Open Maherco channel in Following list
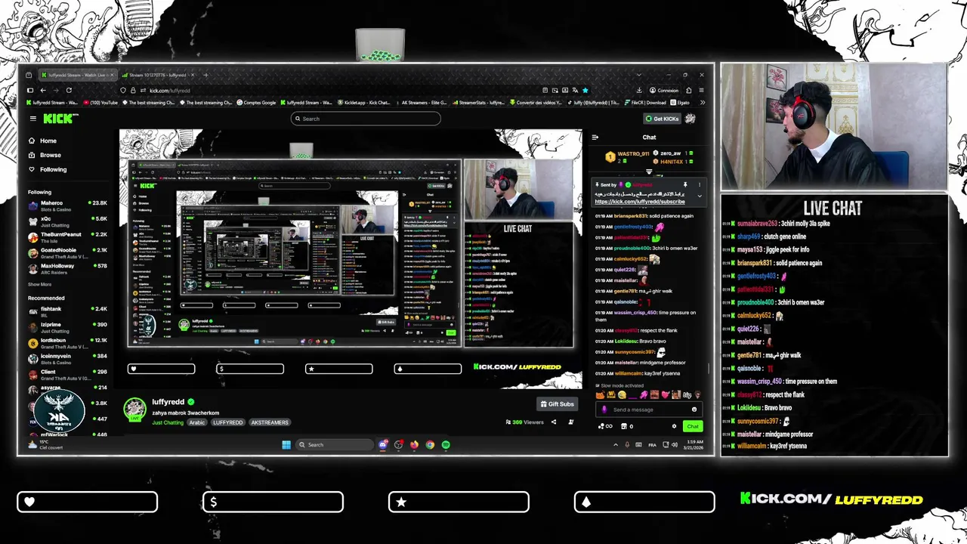This screenshot has width=967, height=544. [x=68, y=205]
